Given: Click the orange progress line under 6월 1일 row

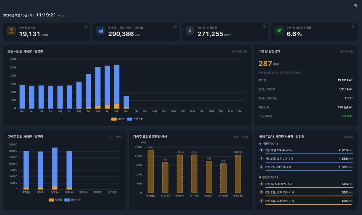Looking at the screenshot, I should tap(309, 187).
